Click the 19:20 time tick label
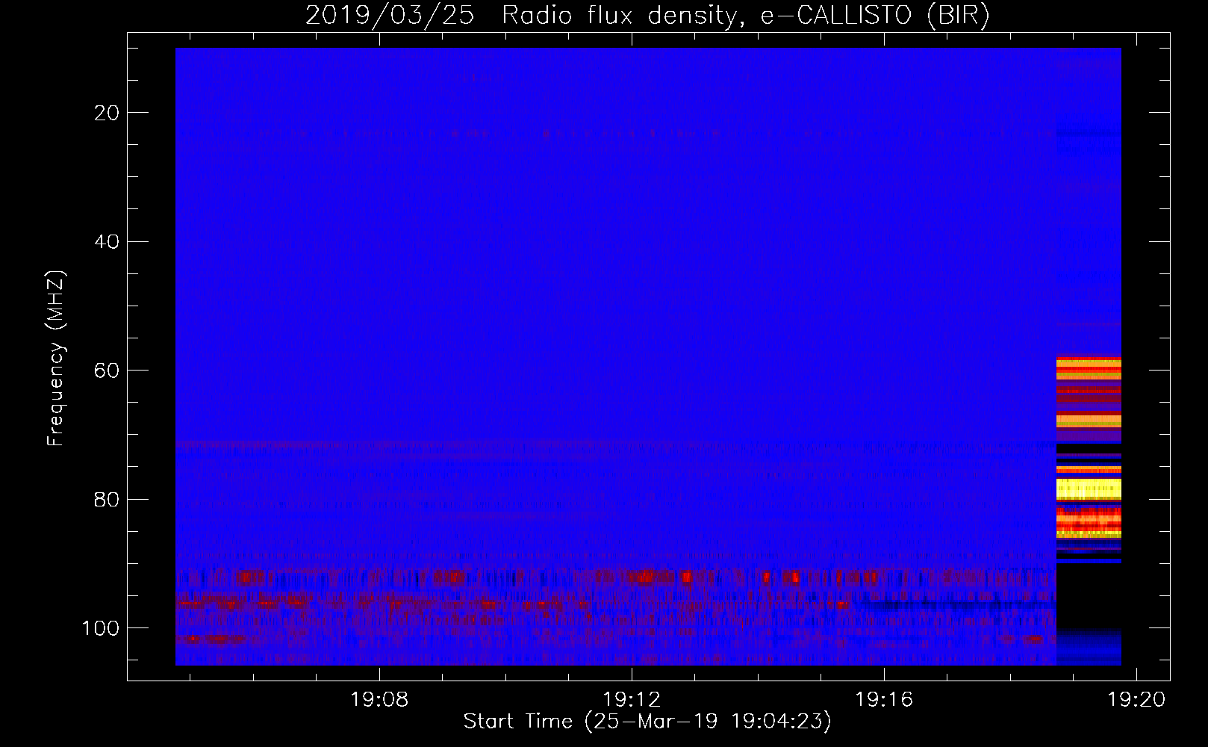This screenshot has height=747, width=1208. 1136,700
